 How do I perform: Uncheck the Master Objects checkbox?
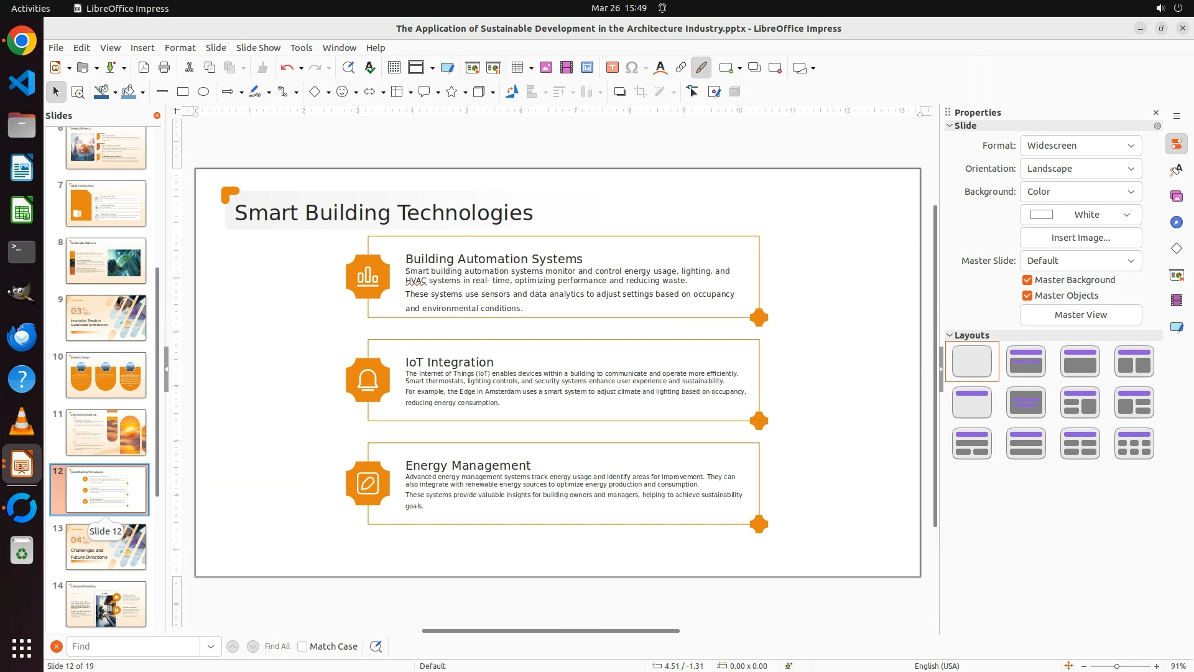1027,296
